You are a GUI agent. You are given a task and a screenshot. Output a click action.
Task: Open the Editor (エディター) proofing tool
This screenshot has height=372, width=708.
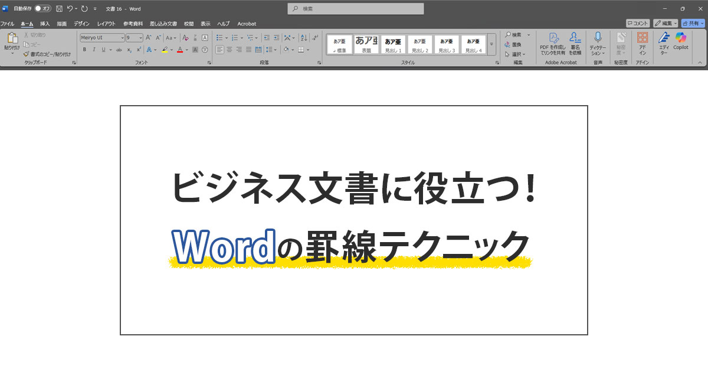[664, 40]
